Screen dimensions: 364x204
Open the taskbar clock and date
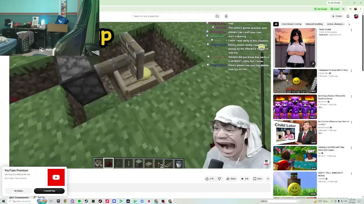click(352, 201)
